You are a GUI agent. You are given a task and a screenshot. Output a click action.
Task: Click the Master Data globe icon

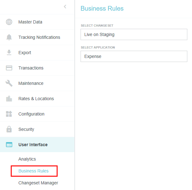pyautogui.click(x=9, y=22)
